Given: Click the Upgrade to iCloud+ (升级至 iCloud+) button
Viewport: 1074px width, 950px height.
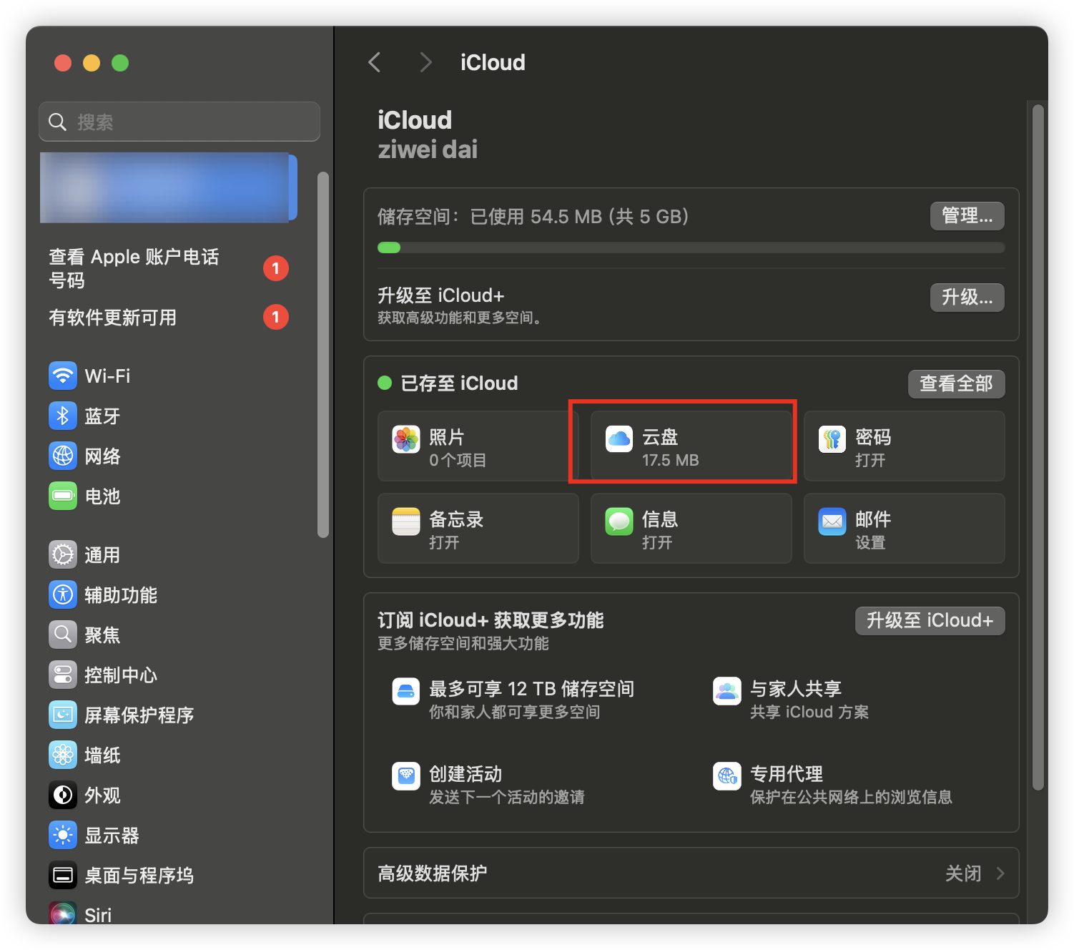Looking at the screenshot, I should (930, 621).
